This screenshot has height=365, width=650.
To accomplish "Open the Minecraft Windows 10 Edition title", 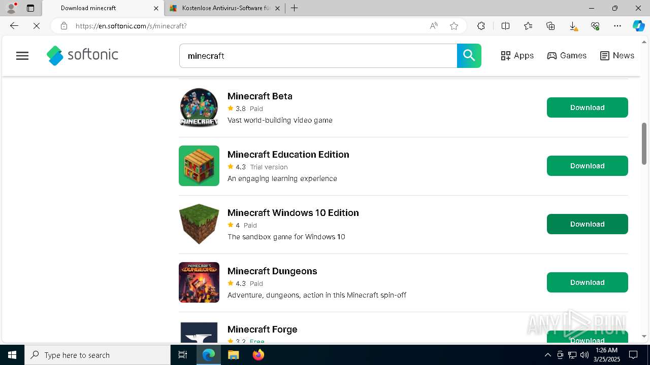I will click(x=293, y=213).
